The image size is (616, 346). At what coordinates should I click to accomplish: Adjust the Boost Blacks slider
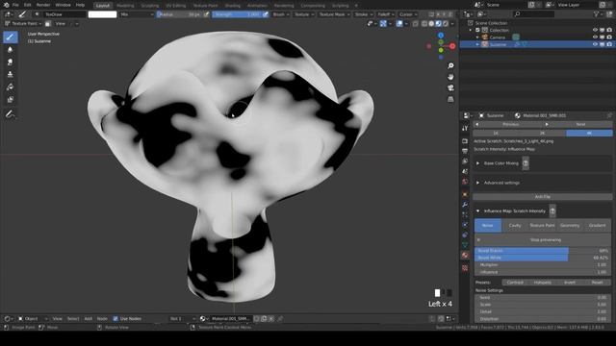click(x=543, y=250)
